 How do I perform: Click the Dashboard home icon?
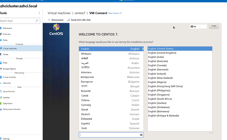coord(1,28)
